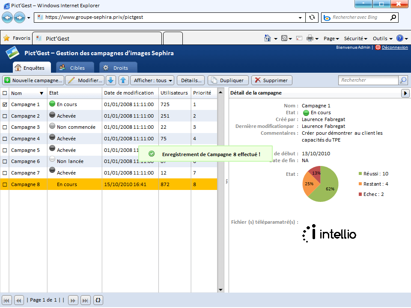Check the Campagne 4 checkbox
This screenshot has height=308, width=411.
(x=5, y=139)
